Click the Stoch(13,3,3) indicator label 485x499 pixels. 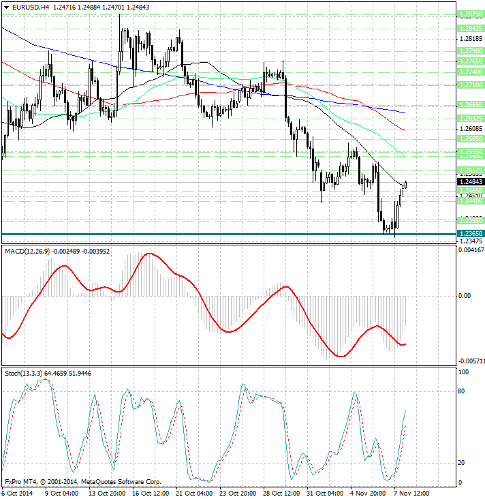point(23,373)
